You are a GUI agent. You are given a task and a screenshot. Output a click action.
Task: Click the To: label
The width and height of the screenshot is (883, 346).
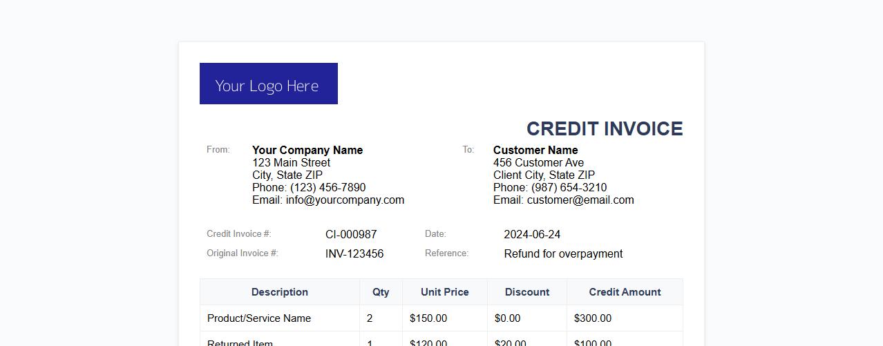[468, 149]
